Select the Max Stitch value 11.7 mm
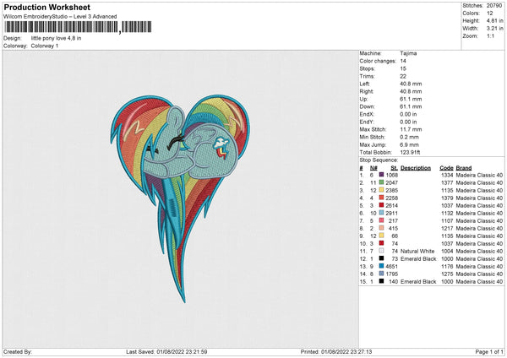The width and height of the screenshot is (507, 358). click(x=411, y=129)
